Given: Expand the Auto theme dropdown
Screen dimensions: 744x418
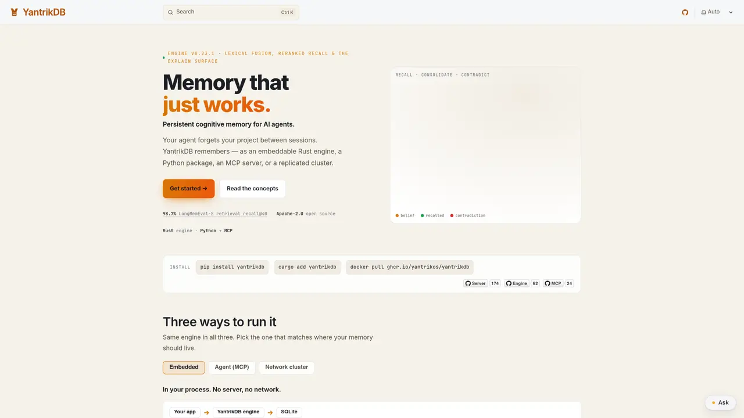Looking at the screenshot, I should coord(717,12).
